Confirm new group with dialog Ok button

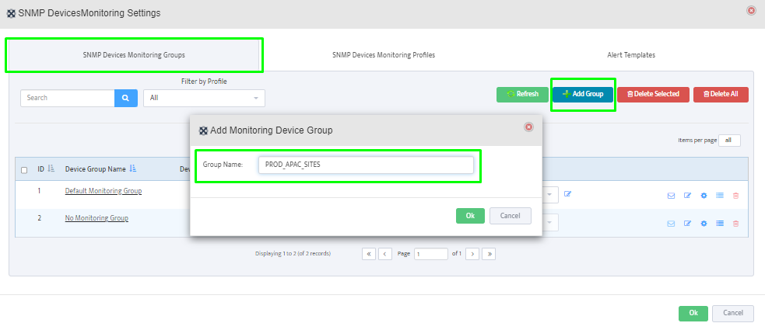point(470,216)
